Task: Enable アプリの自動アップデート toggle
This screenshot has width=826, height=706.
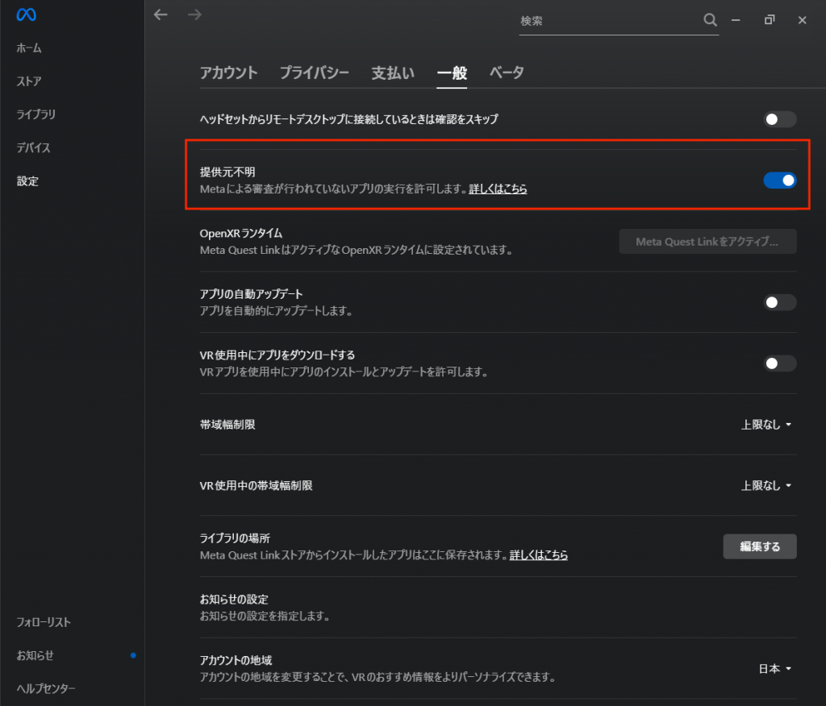Action: tap(779, 302)
